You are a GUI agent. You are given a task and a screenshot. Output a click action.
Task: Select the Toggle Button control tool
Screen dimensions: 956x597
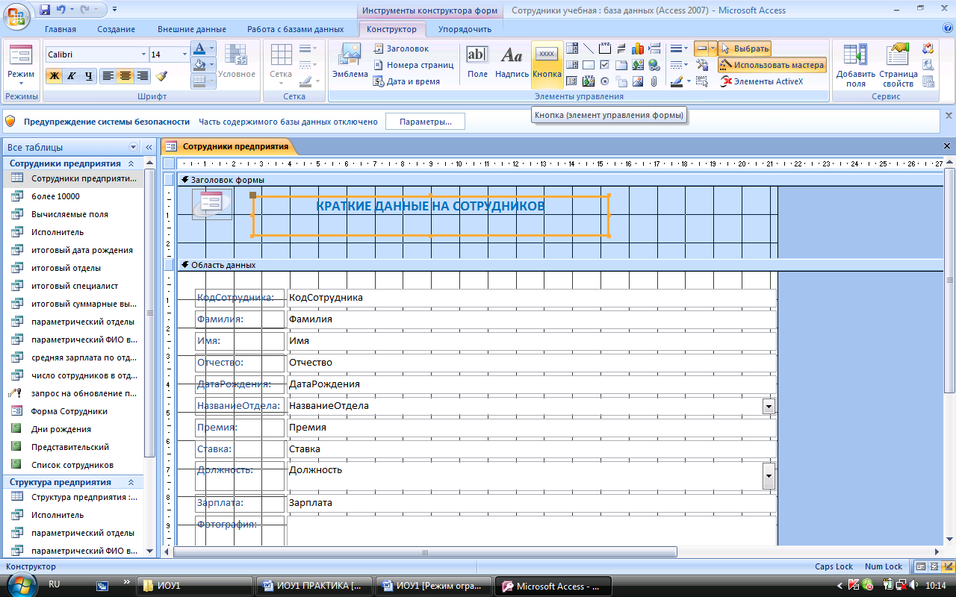point(621,49)
